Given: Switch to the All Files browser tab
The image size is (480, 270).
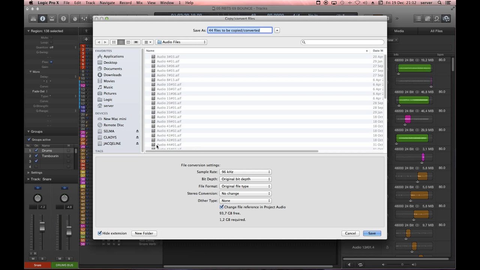Looking at the screenshot, I should tap(436, 31).
